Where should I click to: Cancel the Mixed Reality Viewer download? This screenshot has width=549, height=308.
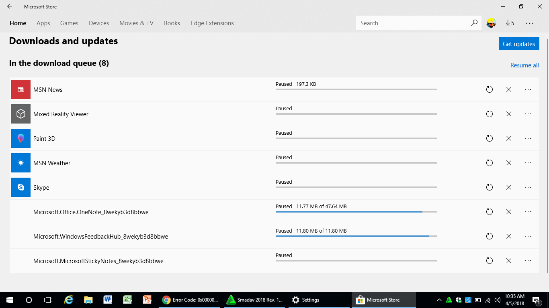point(508,114)
